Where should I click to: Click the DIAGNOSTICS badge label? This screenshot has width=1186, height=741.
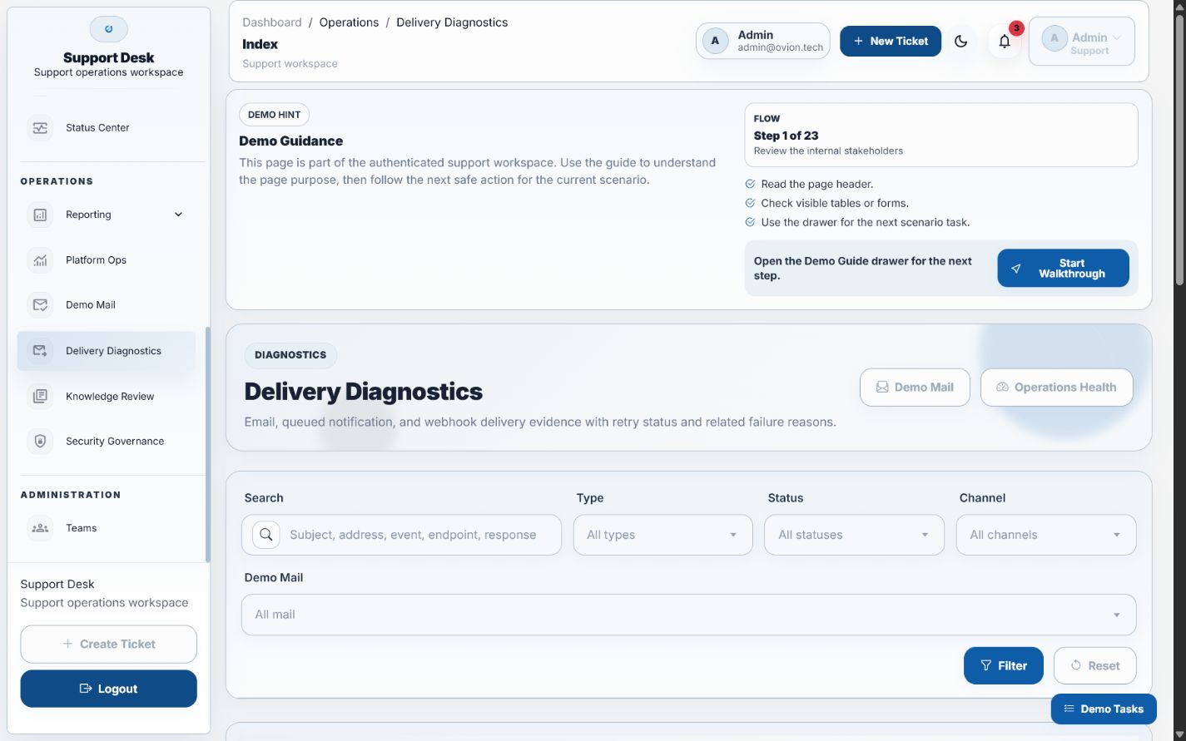tap(290, 355)
